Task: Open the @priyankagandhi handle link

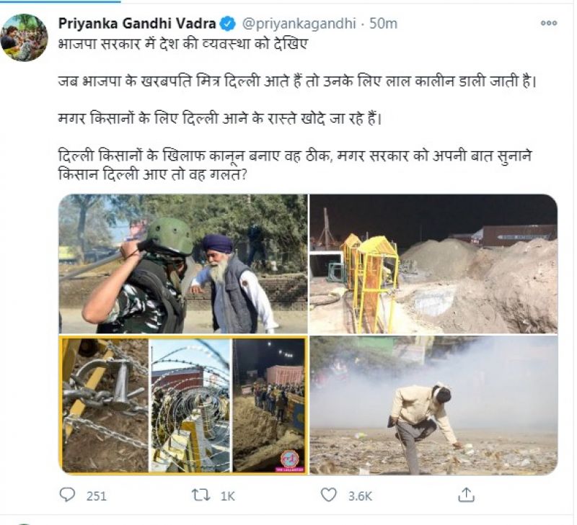Action: click(x=299, y=24)
